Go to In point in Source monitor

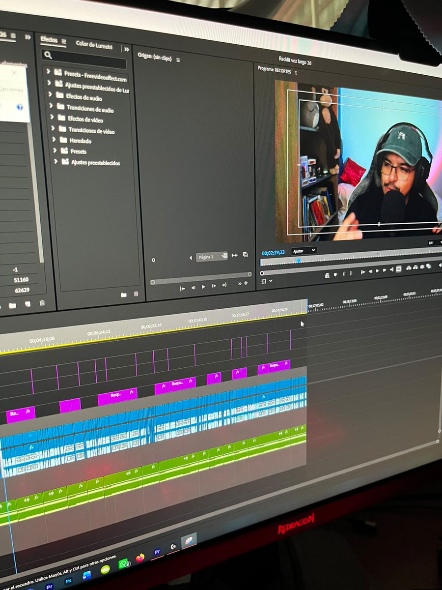[x=182, y=288]
